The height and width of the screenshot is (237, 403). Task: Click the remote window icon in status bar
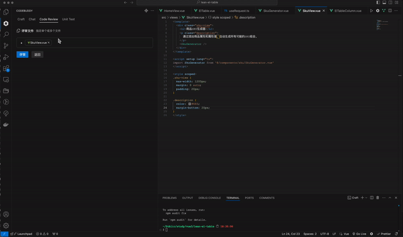click(x=4, y=234)
